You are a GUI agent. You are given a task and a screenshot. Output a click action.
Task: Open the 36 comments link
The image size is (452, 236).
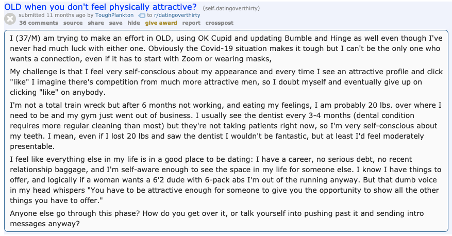click(x=39, y=23)
